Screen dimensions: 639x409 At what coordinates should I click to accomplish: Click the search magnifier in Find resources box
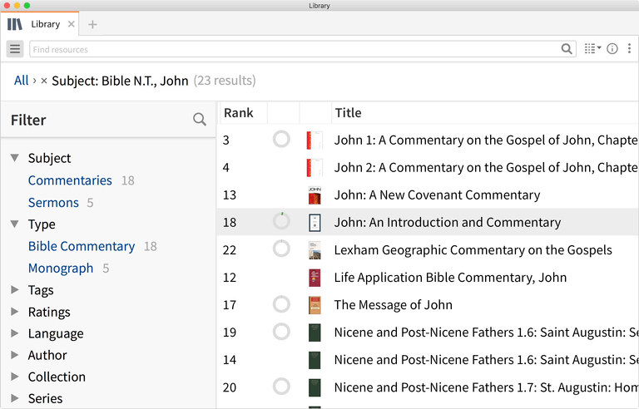click(566, 49)
